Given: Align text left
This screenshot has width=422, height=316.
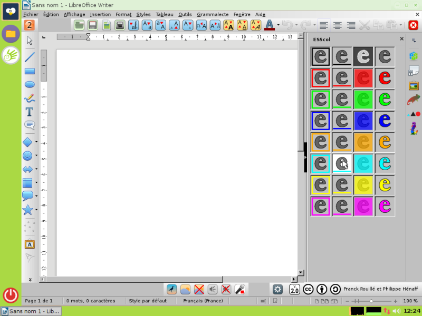Looking at the screenshot, I should (324, 25).
